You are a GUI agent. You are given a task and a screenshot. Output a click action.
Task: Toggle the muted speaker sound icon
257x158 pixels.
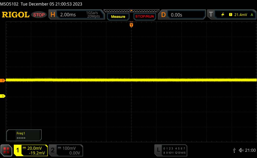(x=241, y=150)
